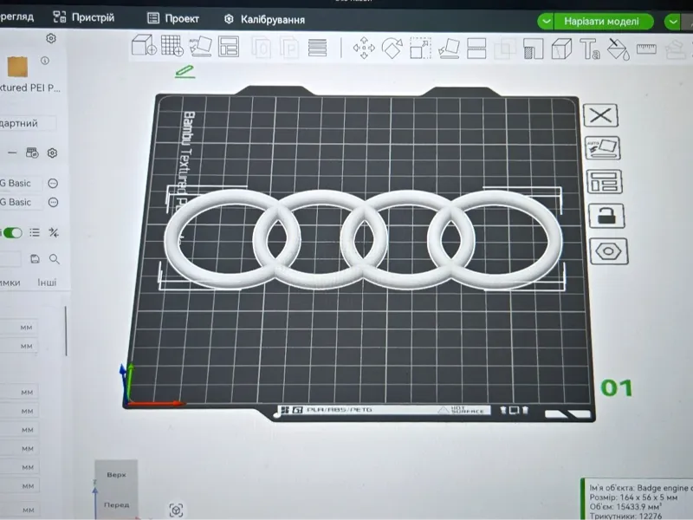Open the more options for upper G Basic filament
The image size is (693, 520).
(53, 183)
